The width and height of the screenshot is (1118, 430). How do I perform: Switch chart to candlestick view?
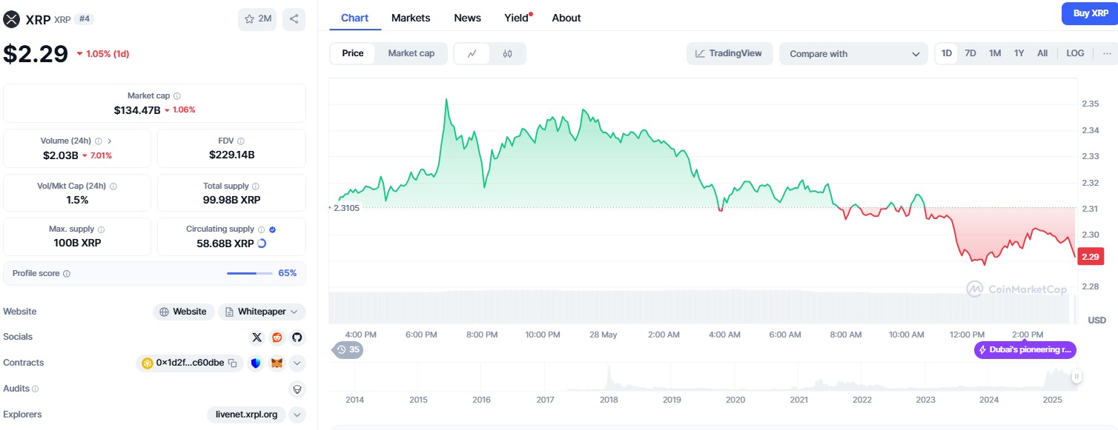[x=507, y=53]
